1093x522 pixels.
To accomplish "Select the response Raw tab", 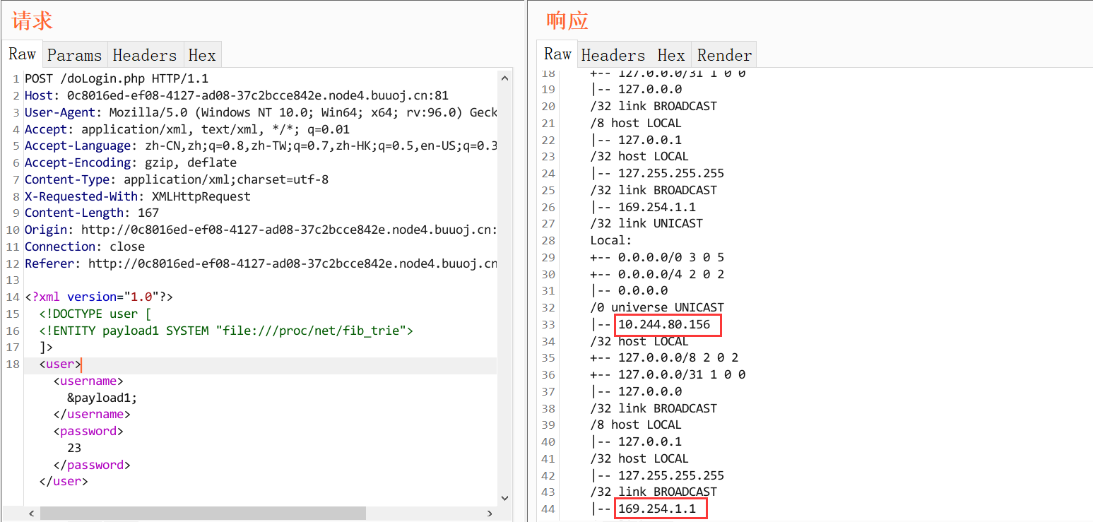I will (557, 54).
